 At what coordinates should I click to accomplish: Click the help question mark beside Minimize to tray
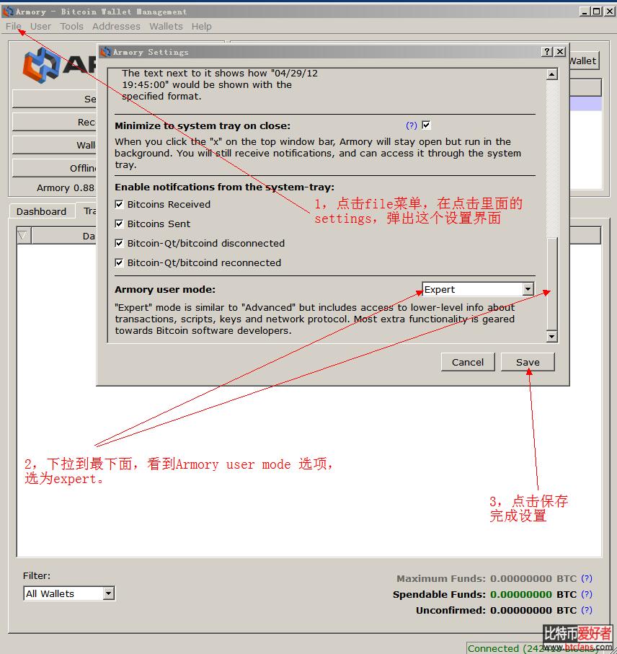[412, 125]
